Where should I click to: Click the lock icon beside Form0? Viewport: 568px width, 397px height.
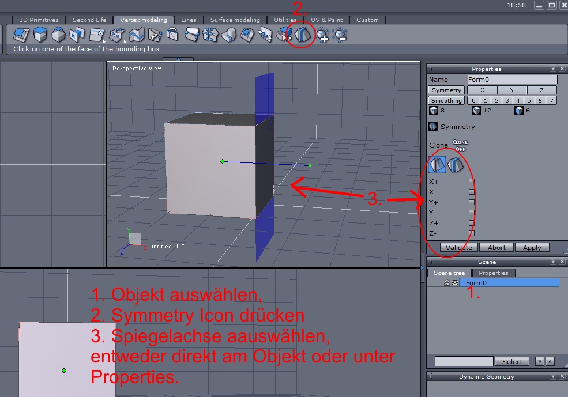click(447, 283)
